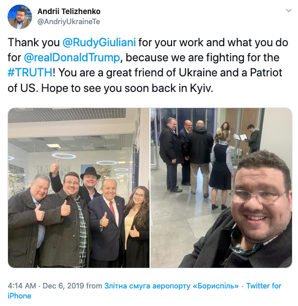
Task: Click the man in the hat in the left photo
Action: click(x=89, y=184)
